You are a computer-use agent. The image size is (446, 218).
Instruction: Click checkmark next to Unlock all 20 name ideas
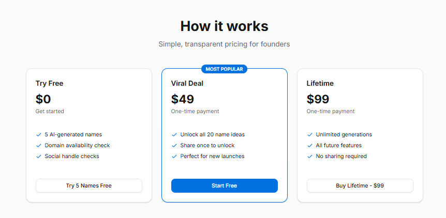point(174,135)
